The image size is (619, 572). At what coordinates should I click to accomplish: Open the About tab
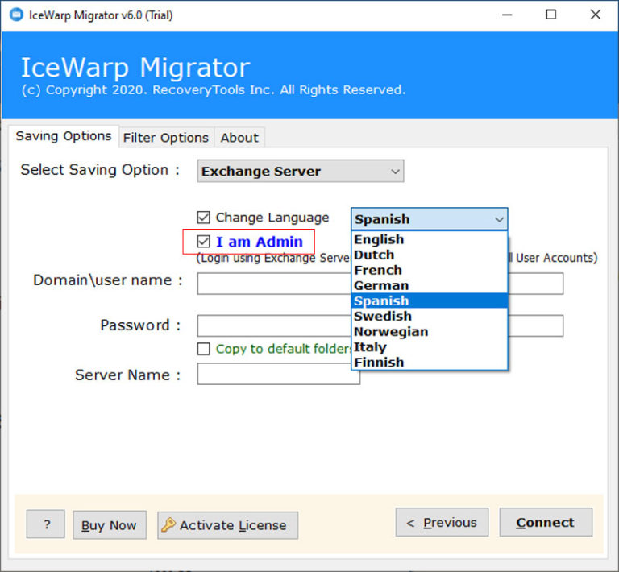(x=239, y=138)
